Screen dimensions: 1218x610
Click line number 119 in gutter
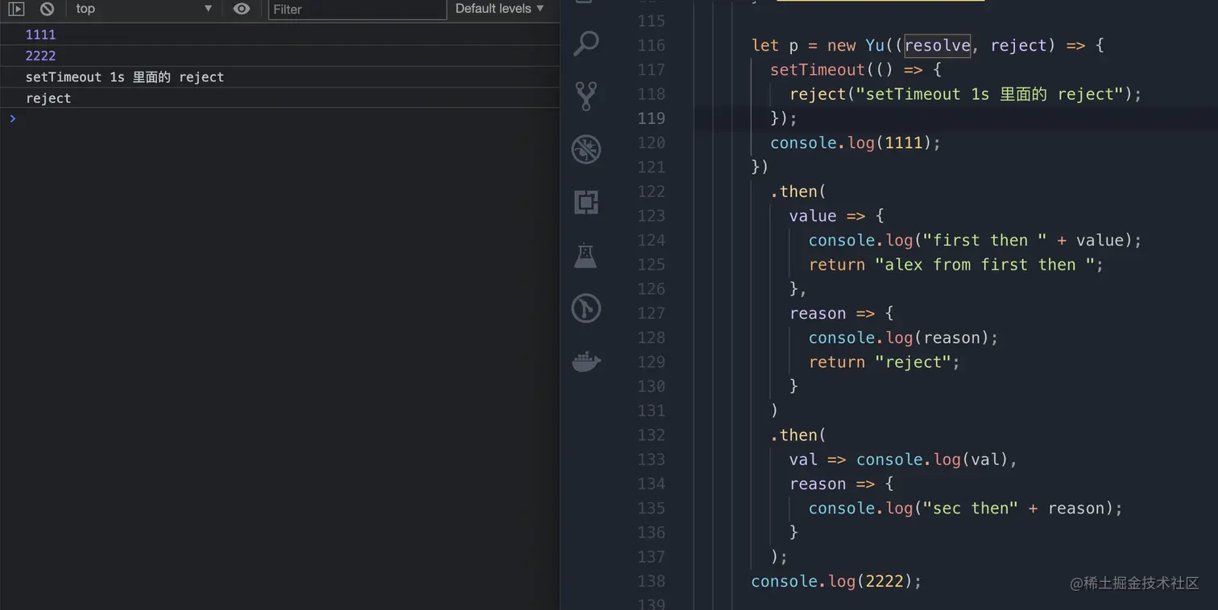pyautogui.click(x=651, y=118)
